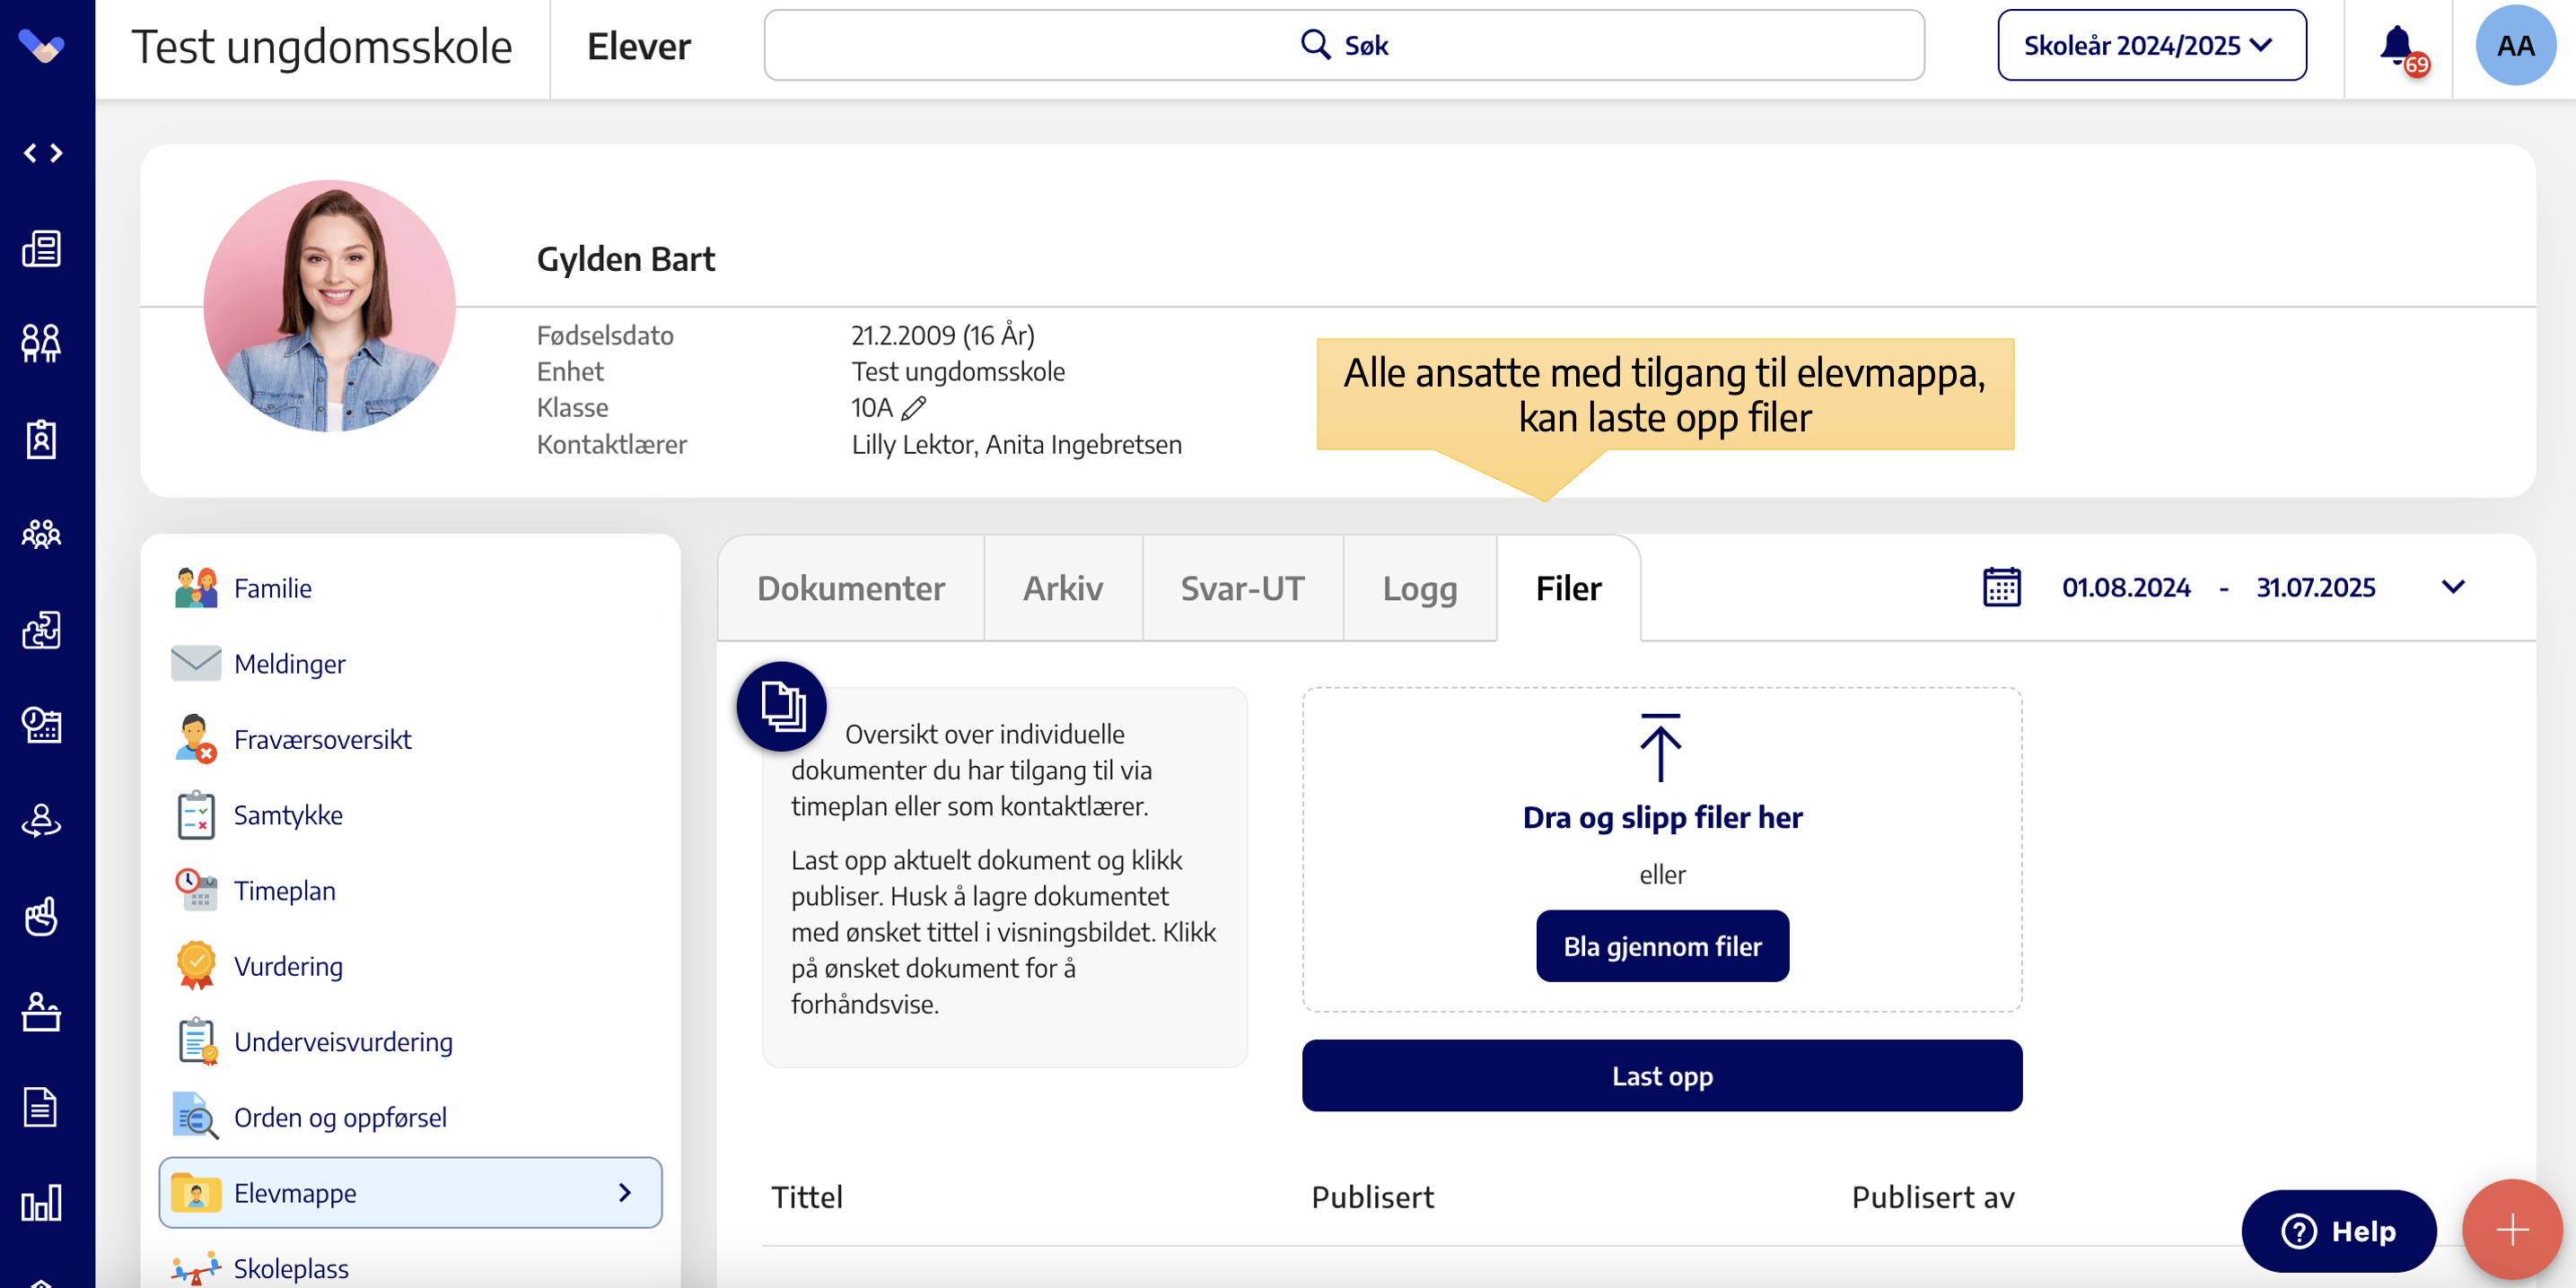This screenshot has width=2576, height=1288.
Task: Click the student profile photo
Action: coord(329,306)
